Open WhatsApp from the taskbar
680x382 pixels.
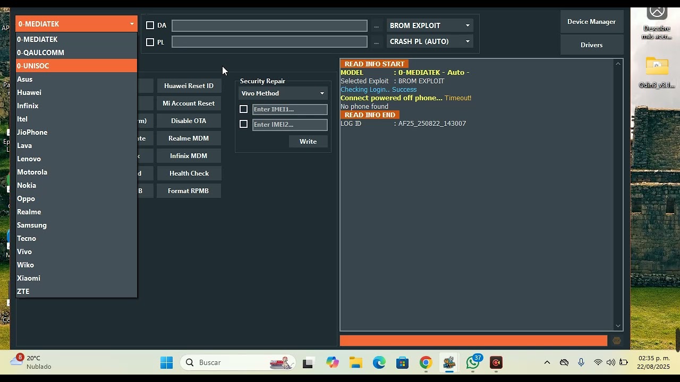click(x=473, y=363)
